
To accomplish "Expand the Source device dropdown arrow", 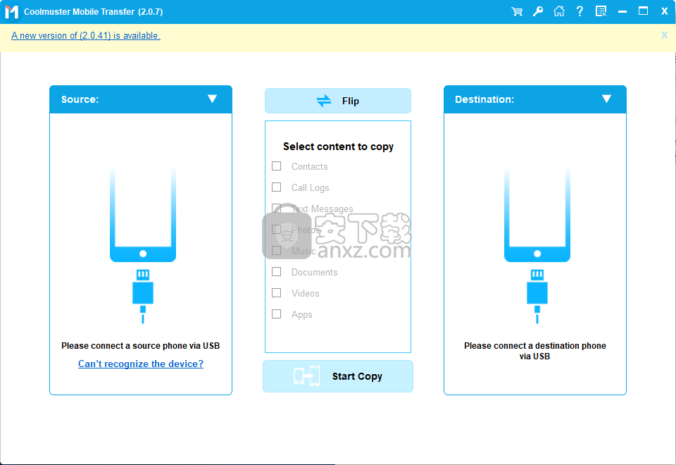I will 212,99.
